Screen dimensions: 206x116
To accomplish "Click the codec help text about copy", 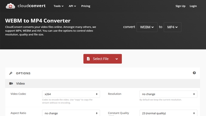I will pos(67,101).
